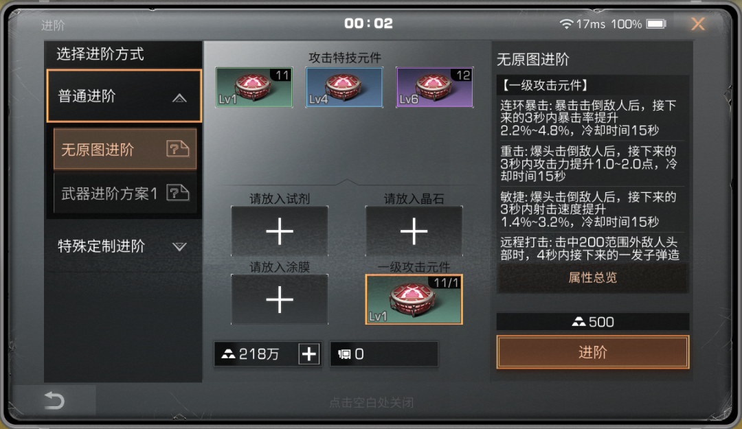Choose the 无原图进阶 option

[125, 150]
